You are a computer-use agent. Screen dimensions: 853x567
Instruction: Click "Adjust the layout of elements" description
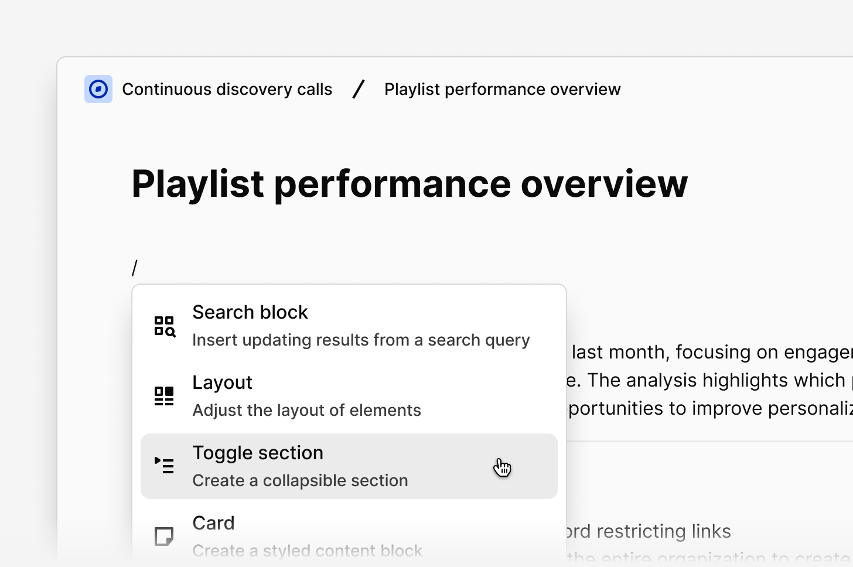tap(306, 410)
